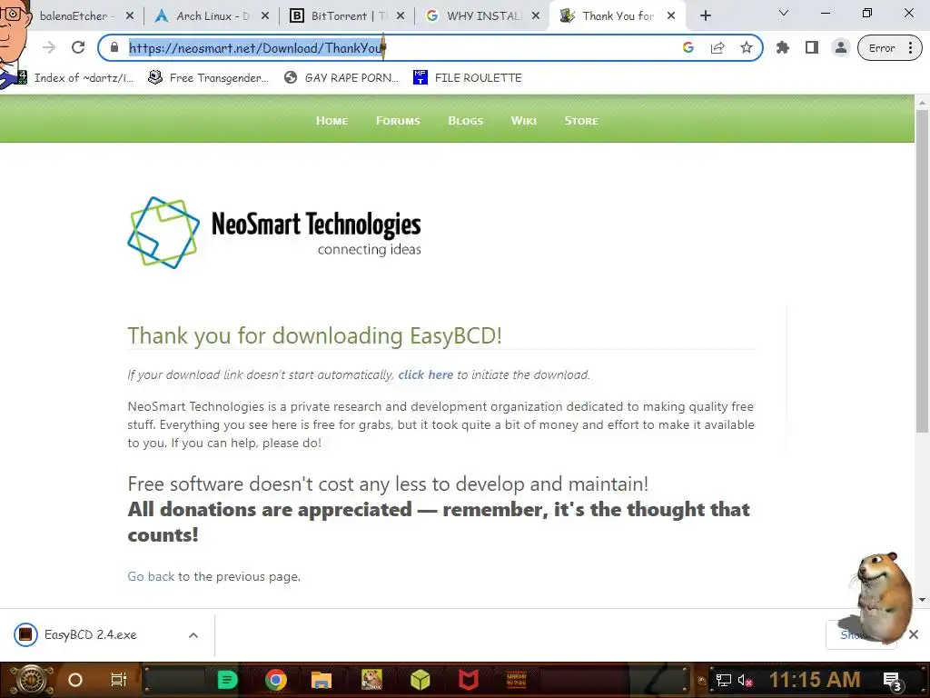Click the 'click here' download link
The width and height of the screenshot is (930, 698).
[425, 374]
